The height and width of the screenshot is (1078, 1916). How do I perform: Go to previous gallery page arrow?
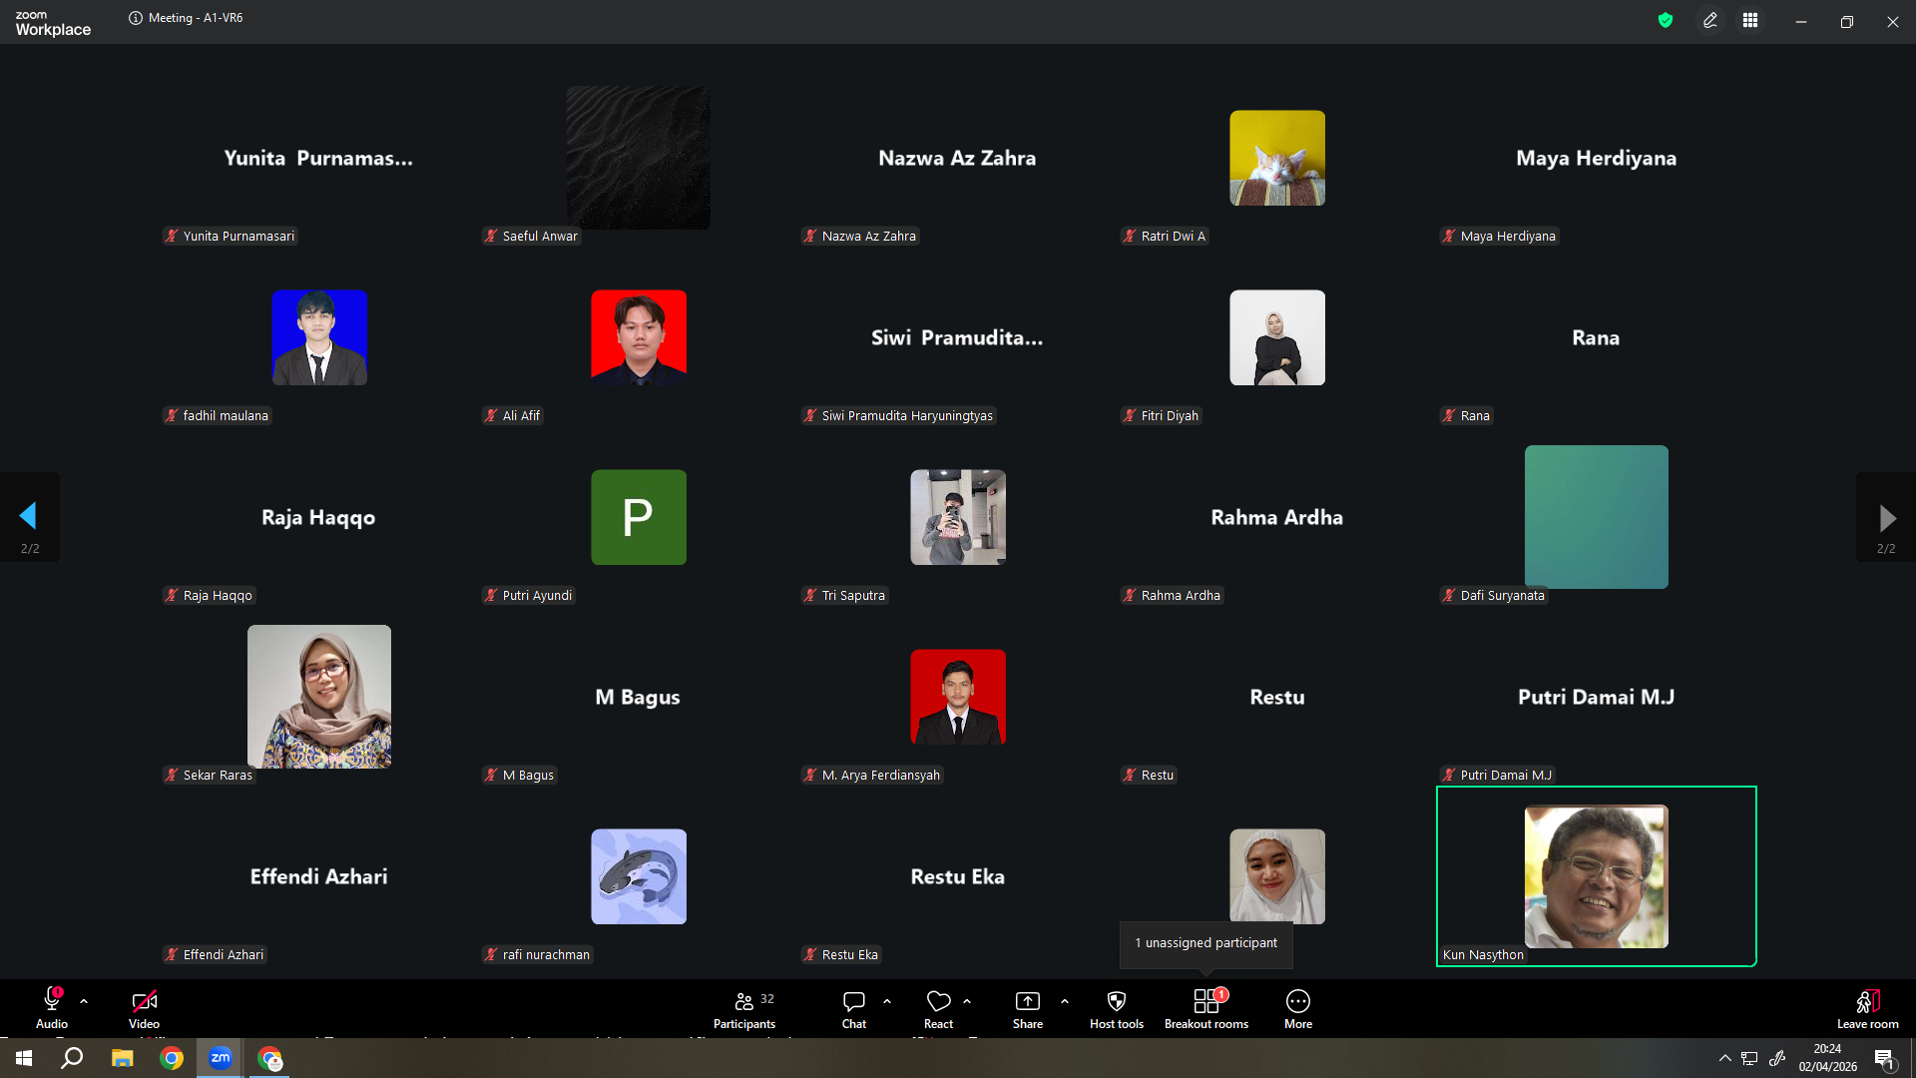(x=29, y=516)
